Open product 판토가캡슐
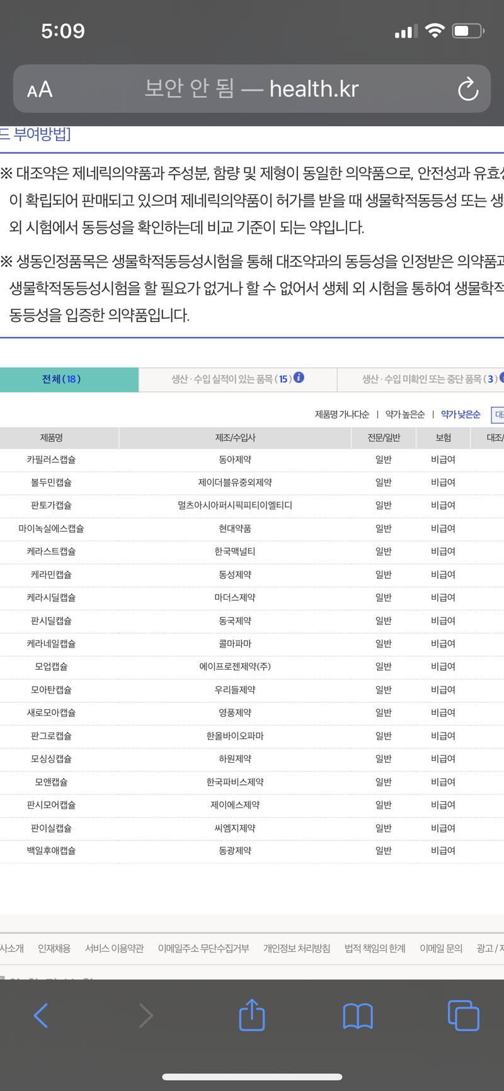 52,506
